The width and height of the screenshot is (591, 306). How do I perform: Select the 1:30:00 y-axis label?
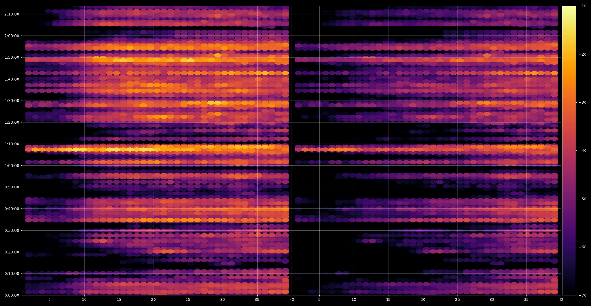12,101
